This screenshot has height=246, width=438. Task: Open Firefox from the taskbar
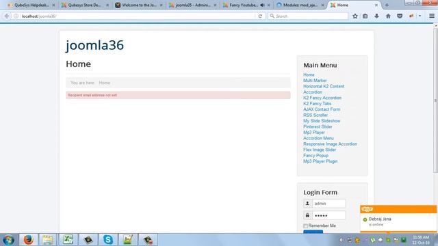(28, 240)
